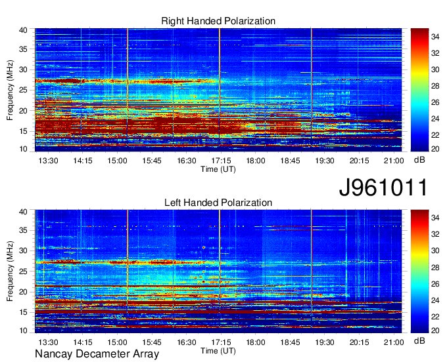Click the "Nancay Decameter Array" caption
The width and height of the screenshot is (447, 362).
(x=97, y=353)
